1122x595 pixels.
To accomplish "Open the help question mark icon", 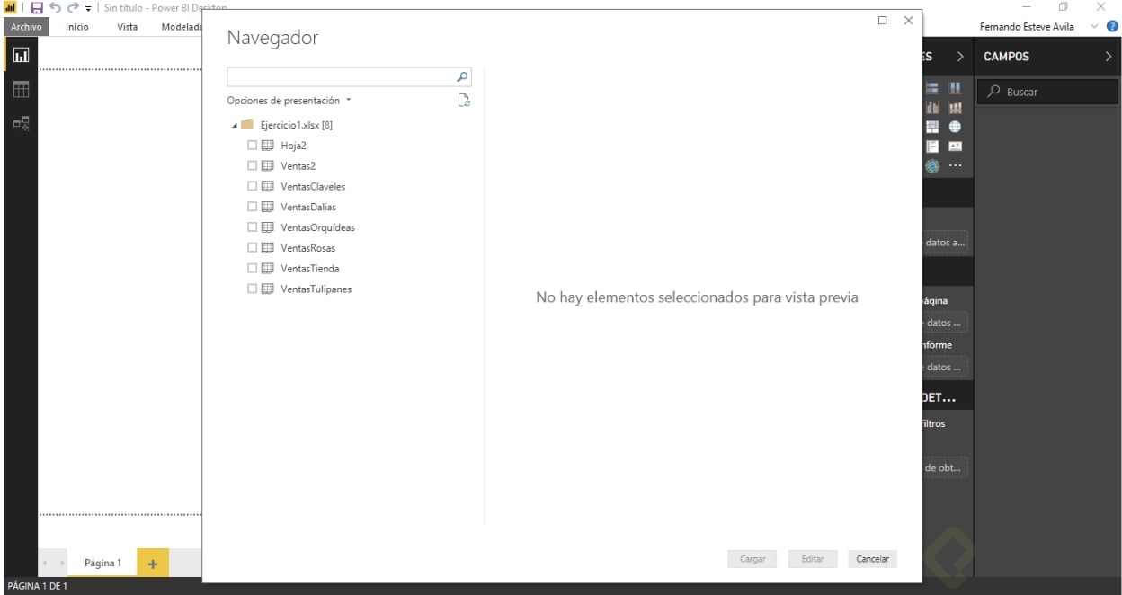I will coord(1112,27).
